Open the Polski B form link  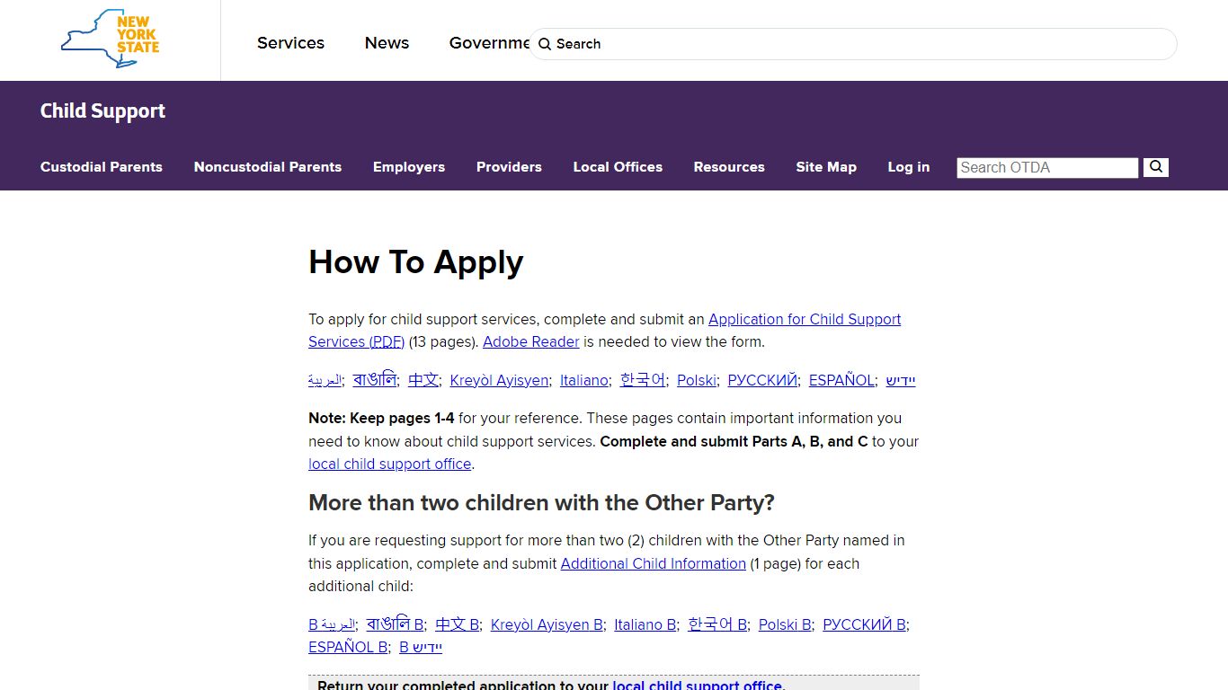click(x=785, y=624)
